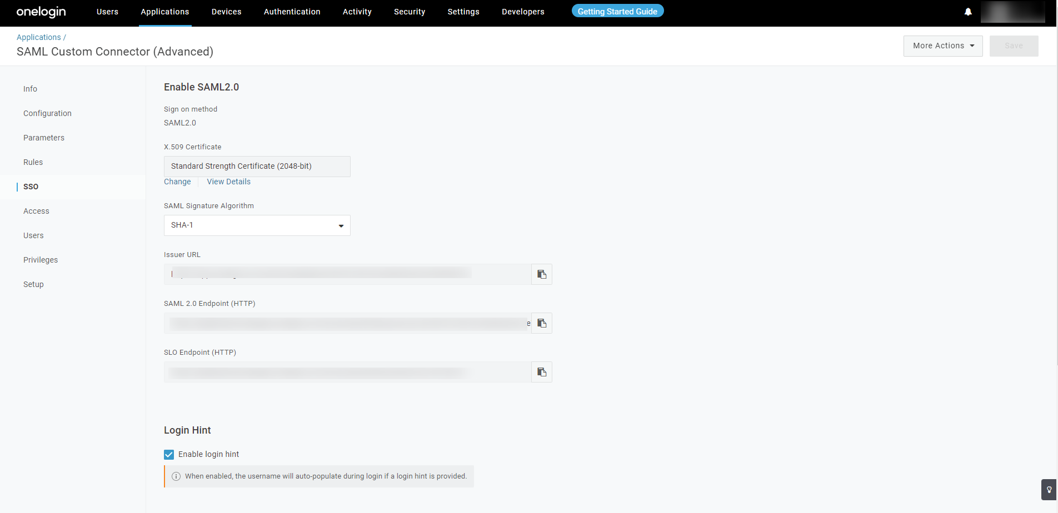Image resolution: width=1058 pixels, height=513 pixels.
Task: Go to the Configuration tab in sidebar
Action: click(x=47, y=113)
